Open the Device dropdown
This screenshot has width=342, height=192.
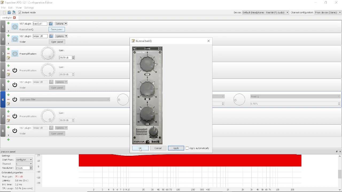click(x=266, y=13)
